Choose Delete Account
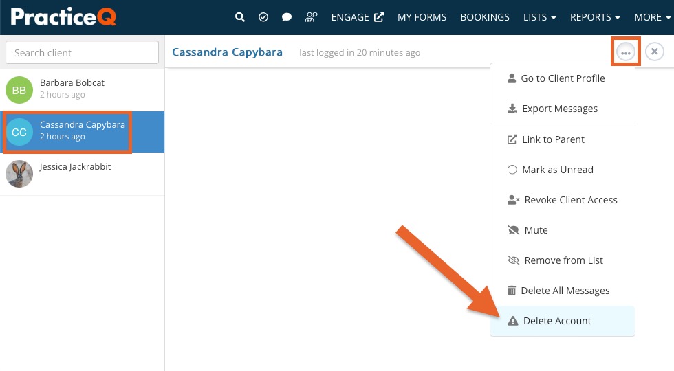The image size is (674, 371). pyautogui.click(x=563, y=321)
